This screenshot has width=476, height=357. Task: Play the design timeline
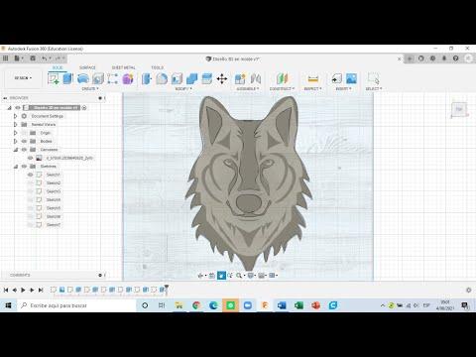tap(23, 290)
